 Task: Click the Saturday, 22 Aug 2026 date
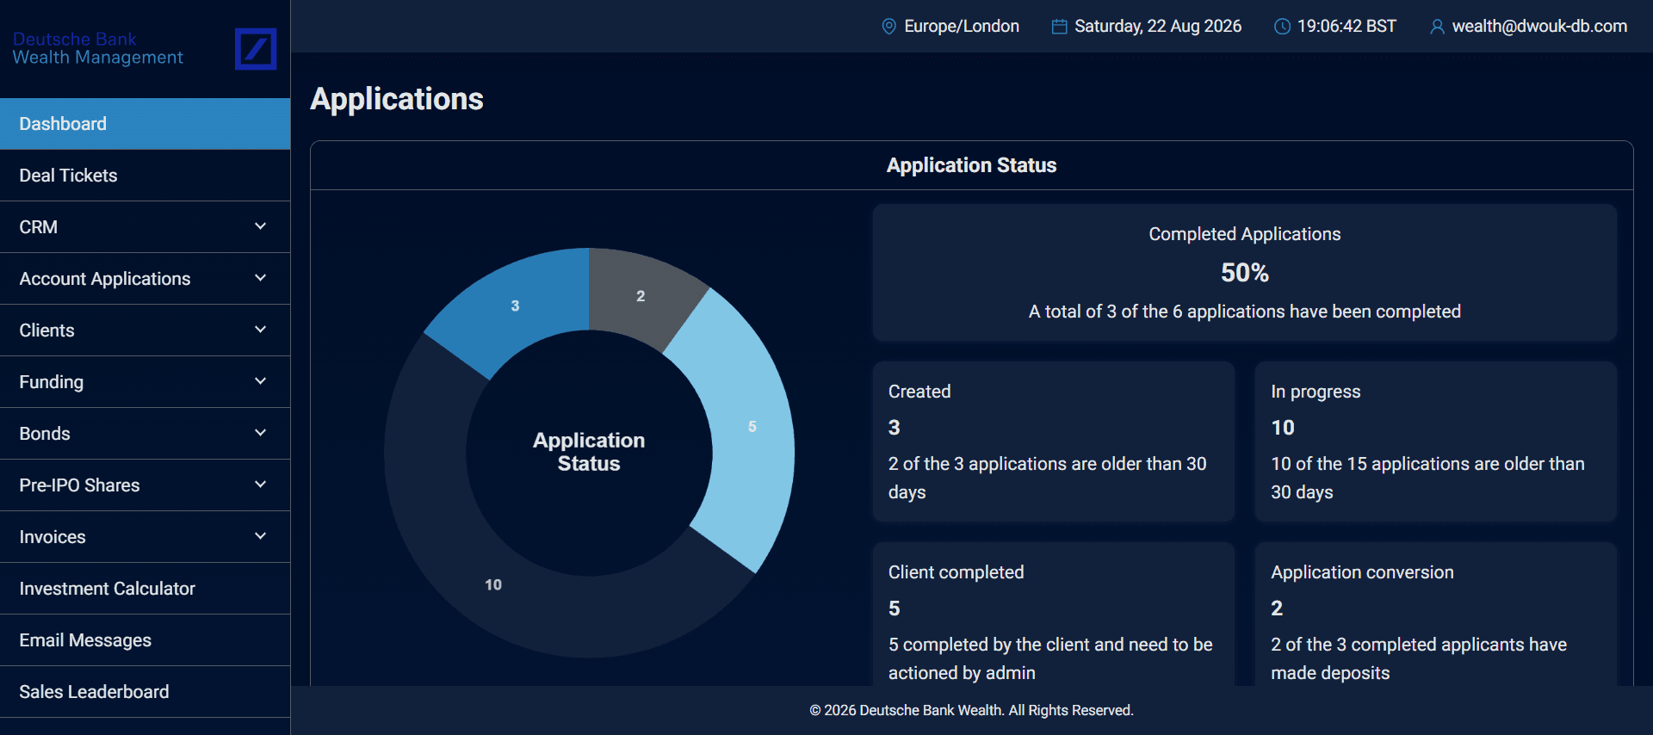coord(1158,27)
